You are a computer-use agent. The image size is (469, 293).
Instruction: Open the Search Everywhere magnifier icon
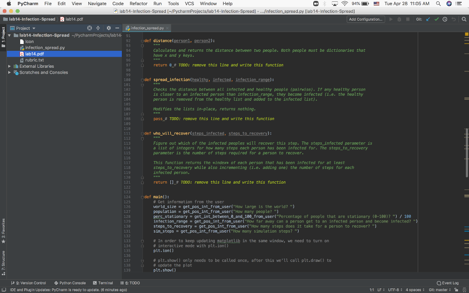coord(464,20)
